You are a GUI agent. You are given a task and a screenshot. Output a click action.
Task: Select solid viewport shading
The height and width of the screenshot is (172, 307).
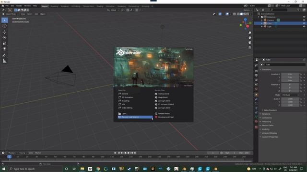(x=241, y=14)
